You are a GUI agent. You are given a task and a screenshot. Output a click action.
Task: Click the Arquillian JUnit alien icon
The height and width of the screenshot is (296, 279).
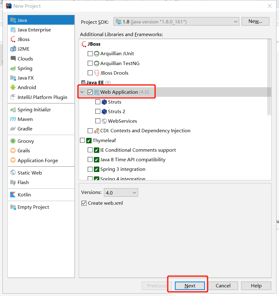click(97, 54)
